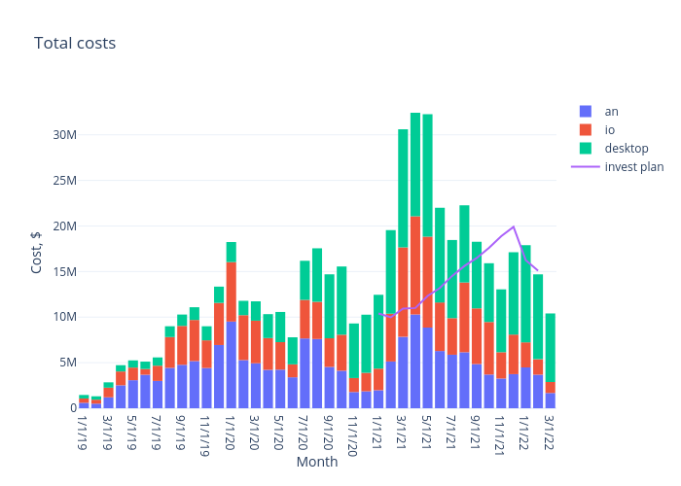Viewport: 681px width, 486px height.
Task: Click the '0' y-axis tick label
Action: [73, 407]
